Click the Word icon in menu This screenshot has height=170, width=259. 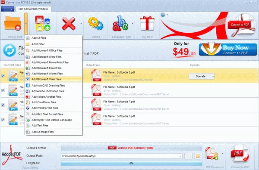point(28,57)
